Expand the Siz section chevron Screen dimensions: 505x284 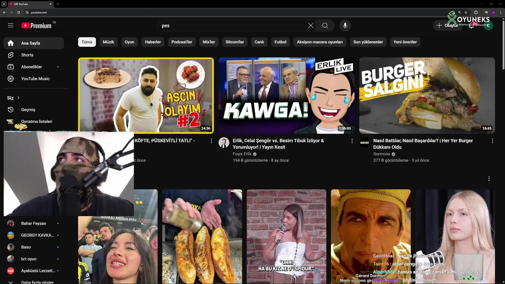(x=18, y=98)
